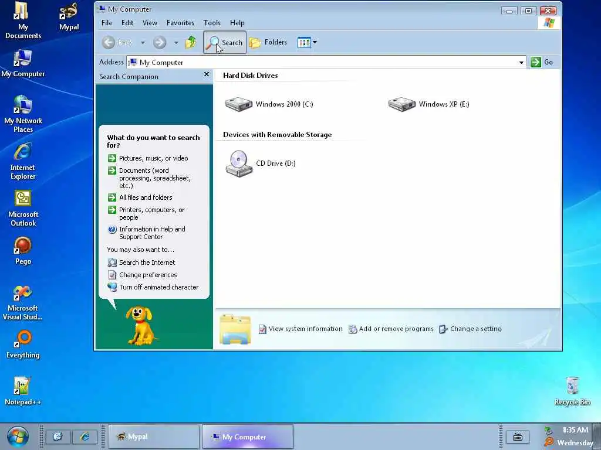Select Microsoft Outlook desktop icon
Image resolution: width=601 pixels, height=450 pixels.
tap(23, 208)
